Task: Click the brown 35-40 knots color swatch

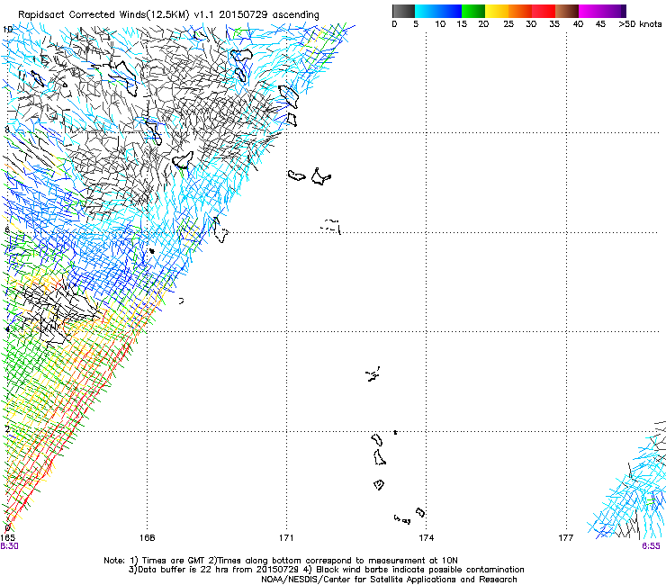Action: pyautogui.click(x=567, y=11)
